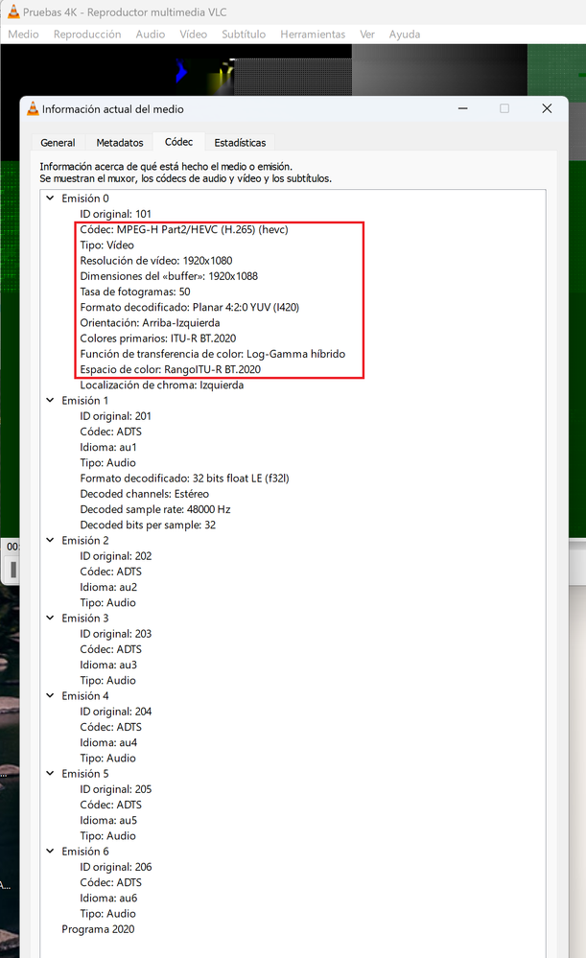Switch to the General tab
The image size is (586, 958).
tap(58, 143)
